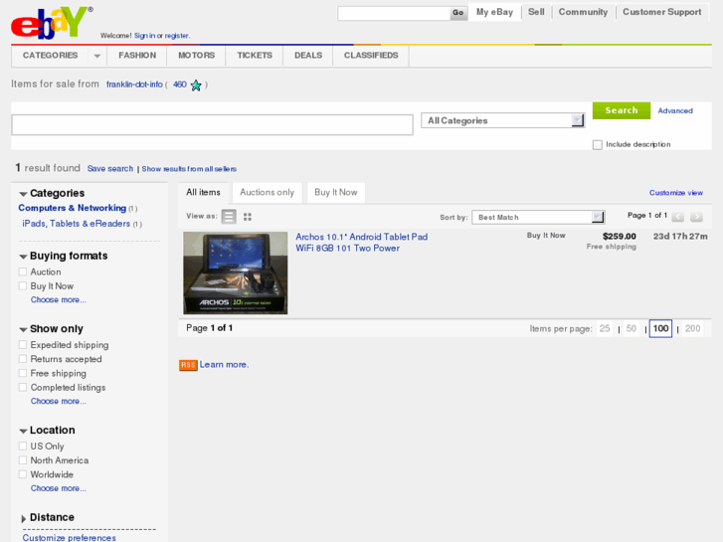Check the Auction buying format
This screenshot has width=723, height=542.
pyautogui.click(x=23, y=271)
